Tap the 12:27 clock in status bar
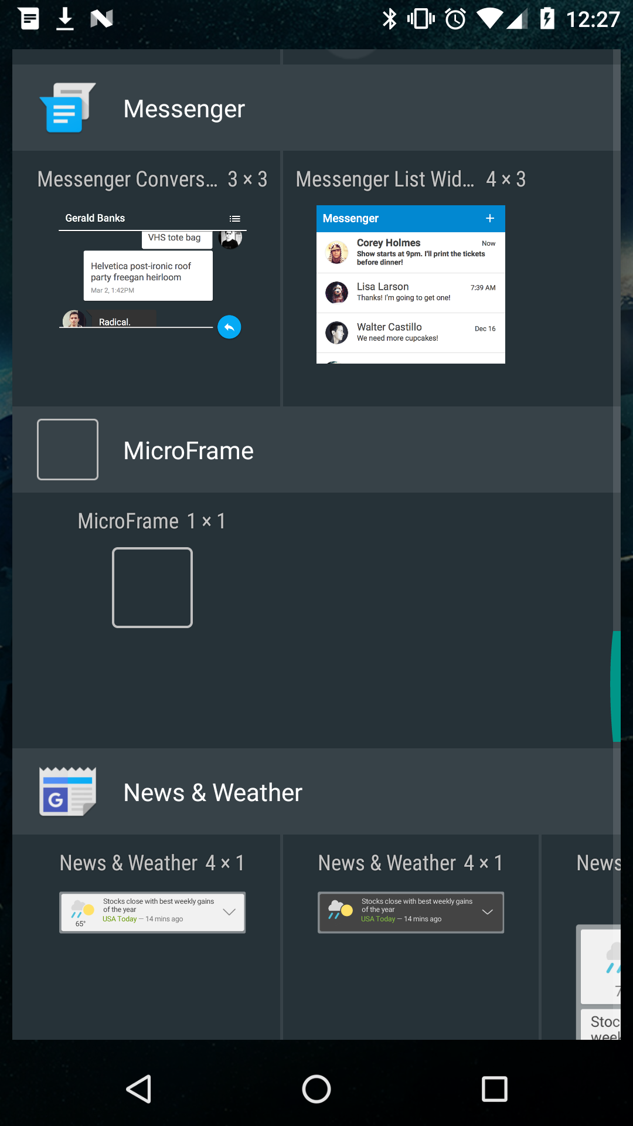The height and width of the screenshot is (1126, 633). [593, 19]
